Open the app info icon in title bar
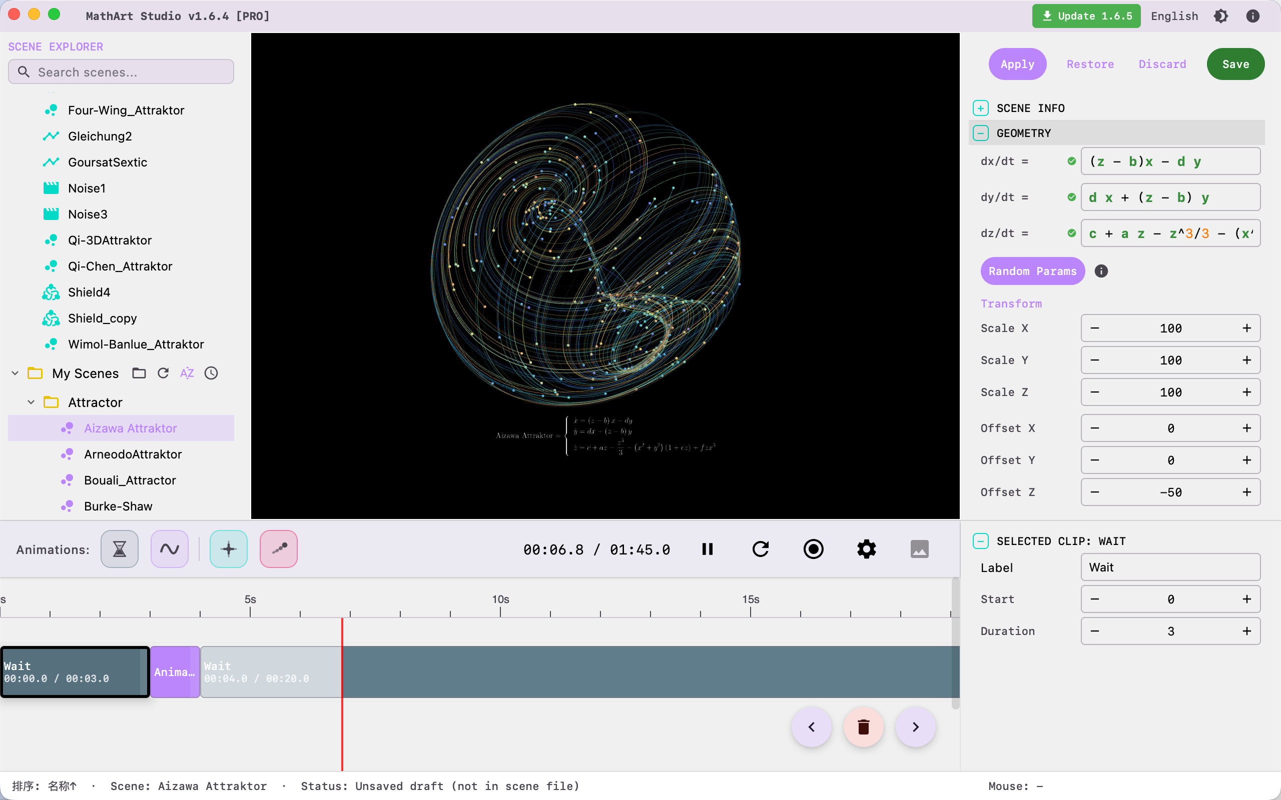 pos(1252,16)
